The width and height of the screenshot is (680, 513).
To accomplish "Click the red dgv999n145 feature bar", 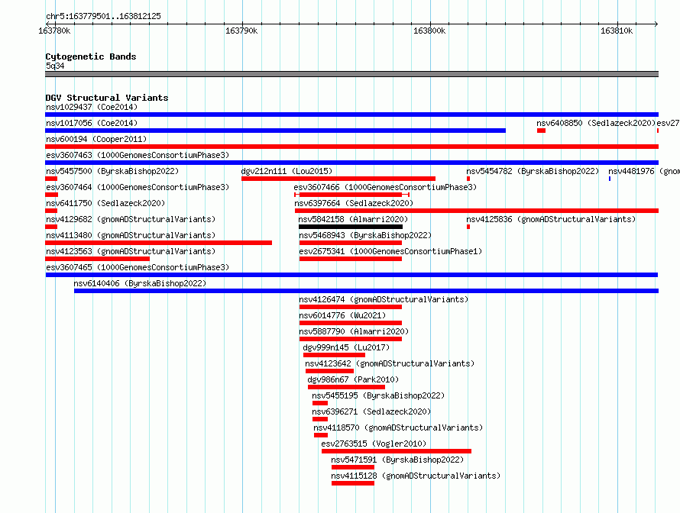I will pos(334,355).
